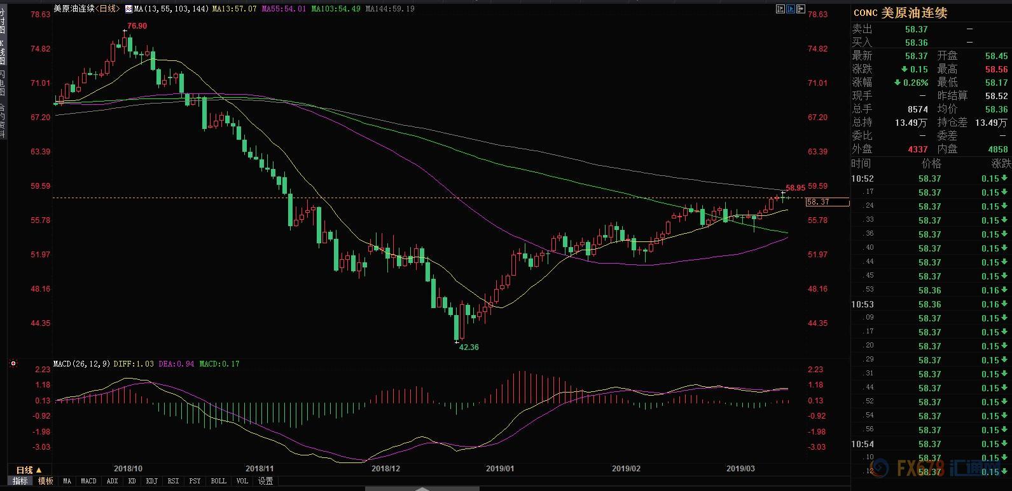Click the CONC 美原油连续 quote panel title

pos(900,13)
